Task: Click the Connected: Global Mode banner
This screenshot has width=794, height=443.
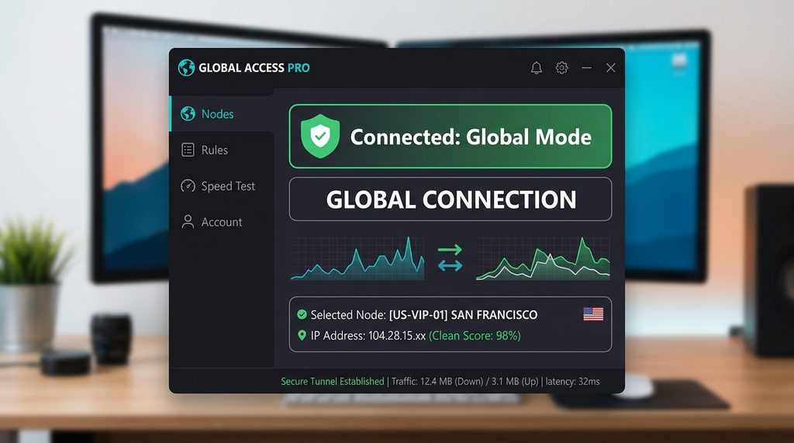Action: point(451,136)
